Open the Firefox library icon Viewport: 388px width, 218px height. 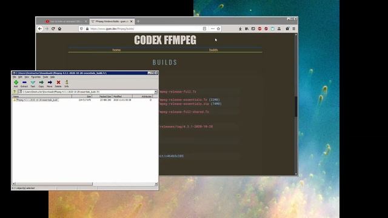coord(247,28)
